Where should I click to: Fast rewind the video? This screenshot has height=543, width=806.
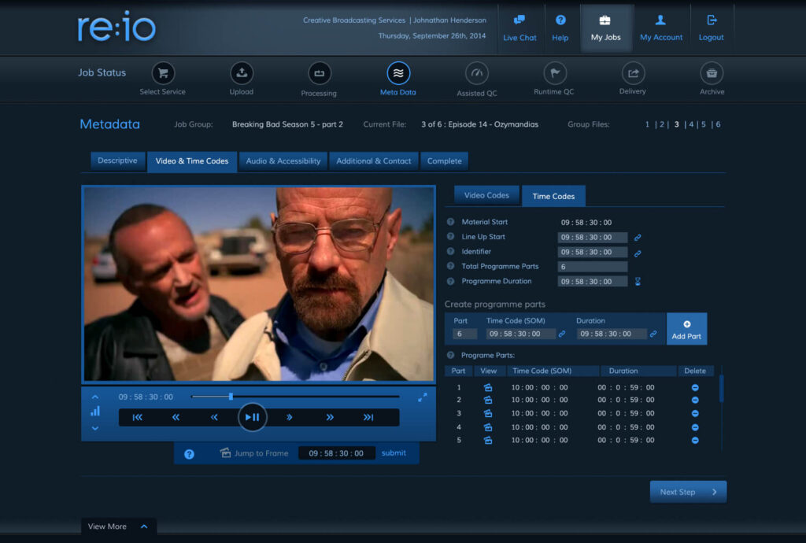(176, 417)
